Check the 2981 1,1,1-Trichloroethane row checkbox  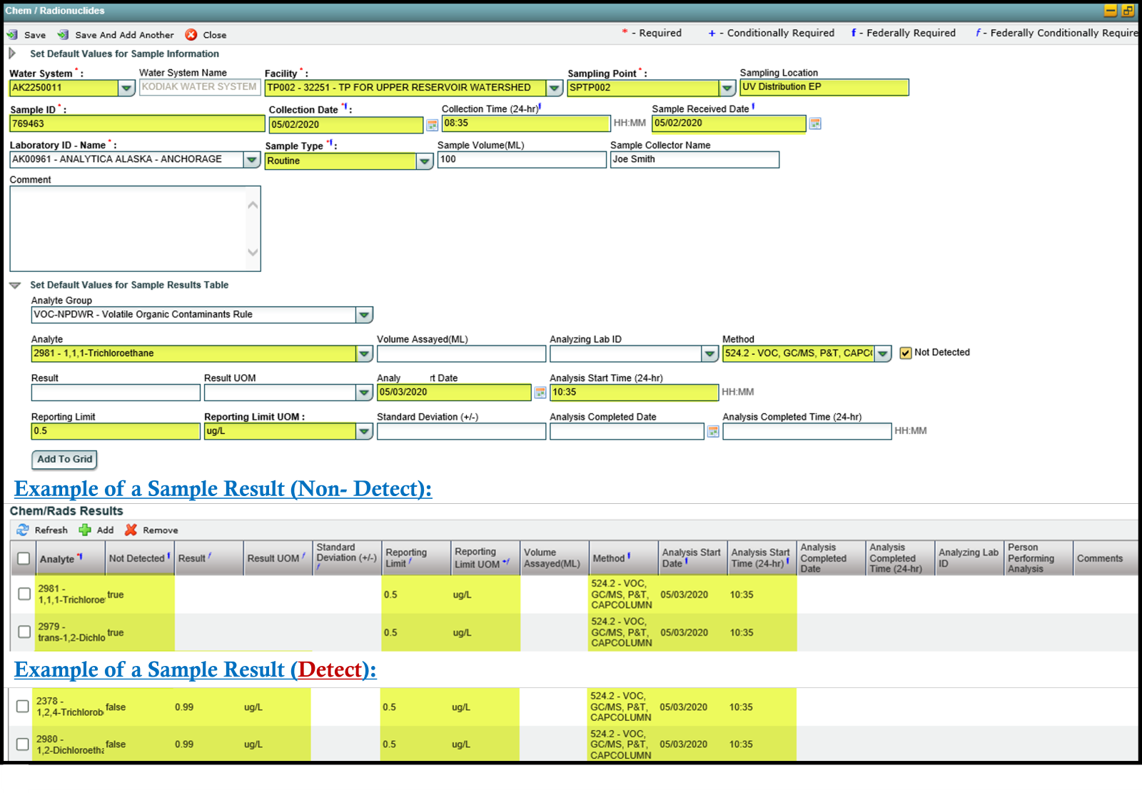point(24,594)
